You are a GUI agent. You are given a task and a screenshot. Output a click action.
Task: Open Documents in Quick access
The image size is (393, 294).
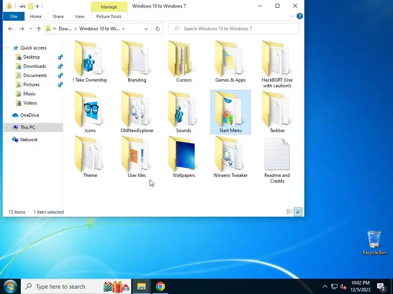pyautogui.click(x=35, y=75)
